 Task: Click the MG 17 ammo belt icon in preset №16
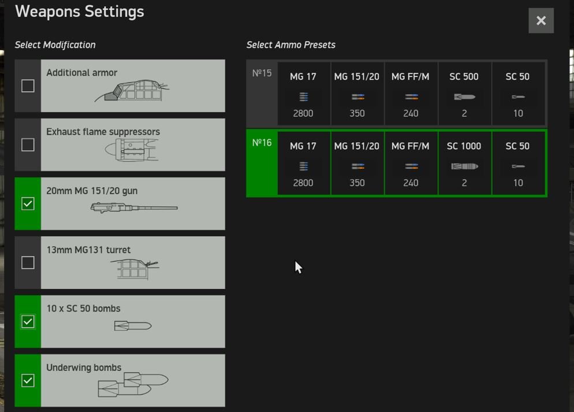304,166
